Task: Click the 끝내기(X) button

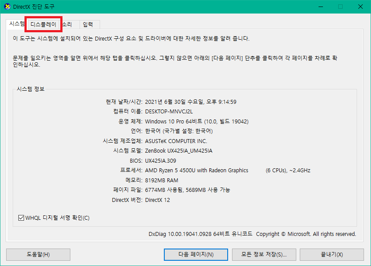Action: [x=332, y=254]
